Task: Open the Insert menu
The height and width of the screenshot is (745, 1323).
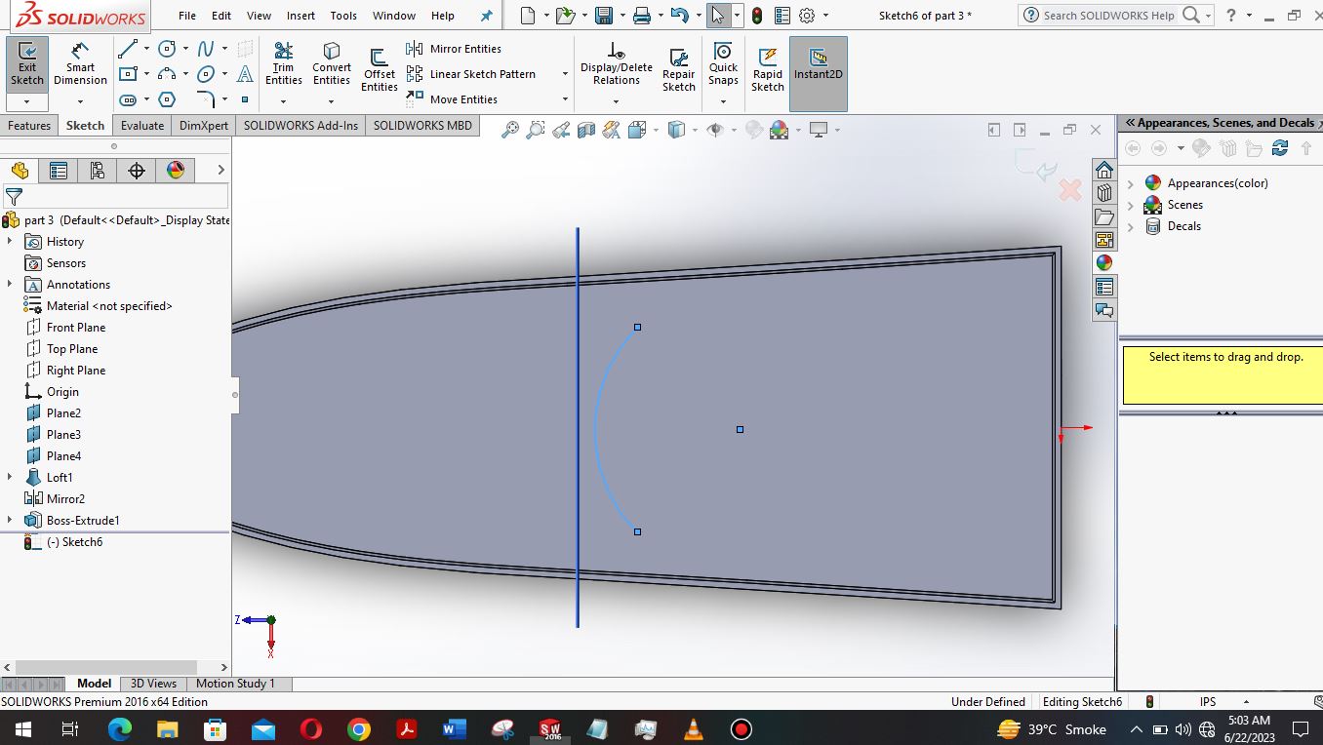Action: pyautogui.click(x=301, y=16)
